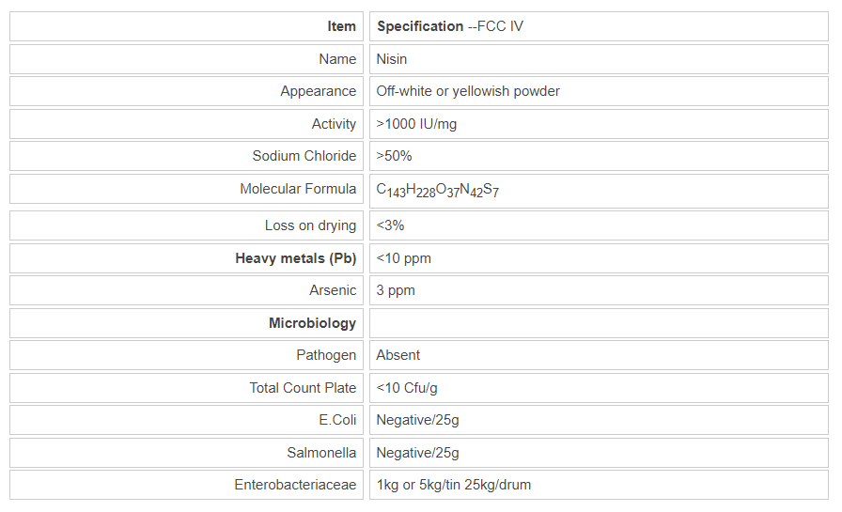Viewport: 842px width, 512px height.
Task: Click the Activity label cell
Action: click(x=334, y=124)
